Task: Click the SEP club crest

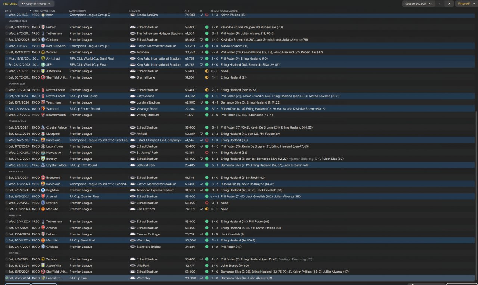Action: [x=43, y=65]
